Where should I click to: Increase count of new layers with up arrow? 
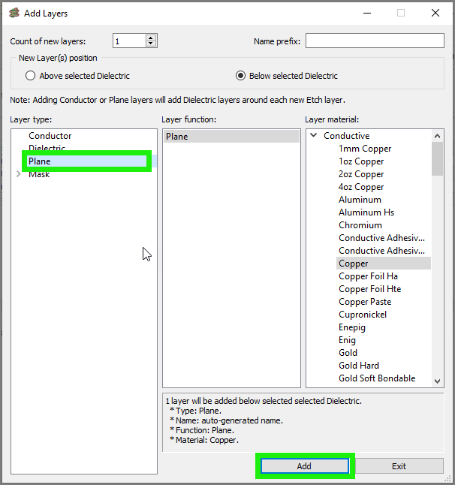click(x=151, y=38)
